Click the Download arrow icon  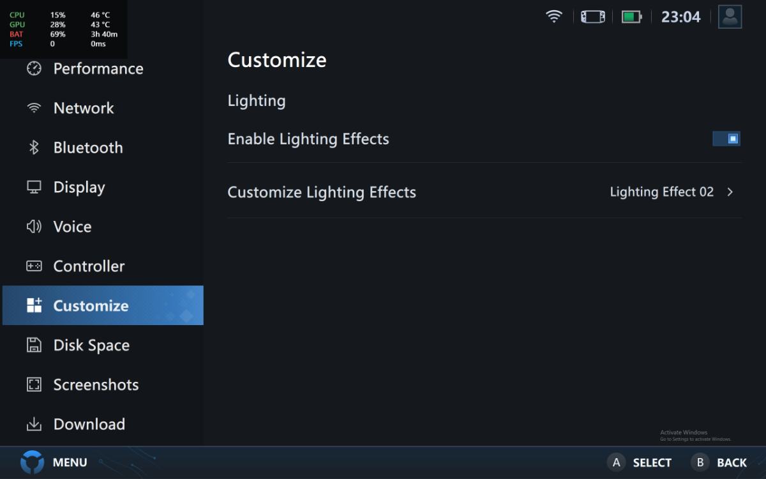coord(34,424)
